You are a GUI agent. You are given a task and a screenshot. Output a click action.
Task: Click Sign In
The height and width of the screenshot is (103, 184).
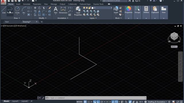[x=137, y=1]
